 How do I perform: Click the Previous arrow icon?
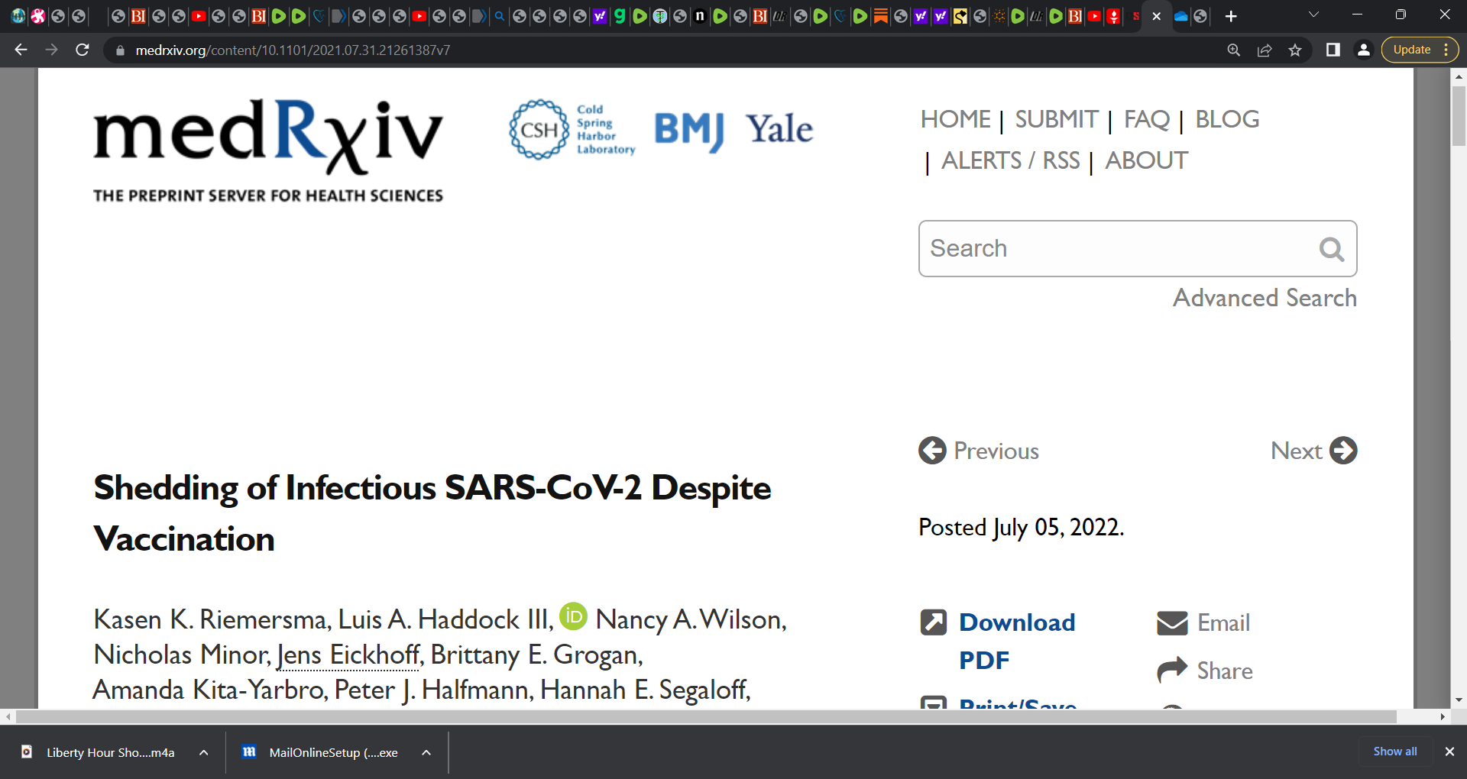pos(932,451)
